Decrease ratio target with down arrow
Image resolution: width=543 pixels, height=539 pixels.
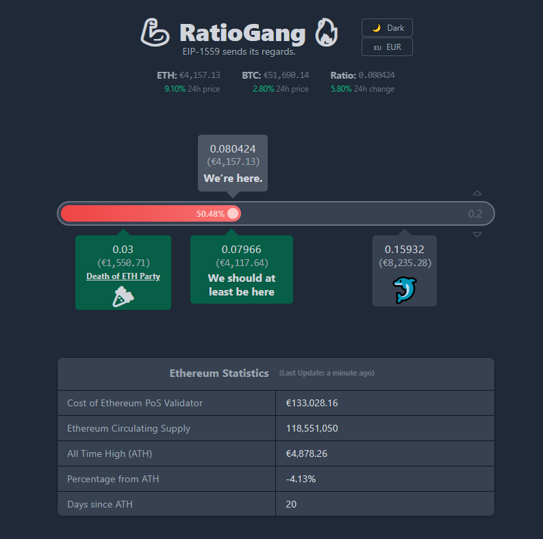tap(477, 235)
